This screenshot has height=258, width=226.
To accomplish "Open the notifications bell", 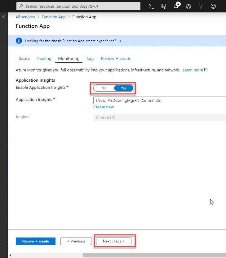I will 176,6.
